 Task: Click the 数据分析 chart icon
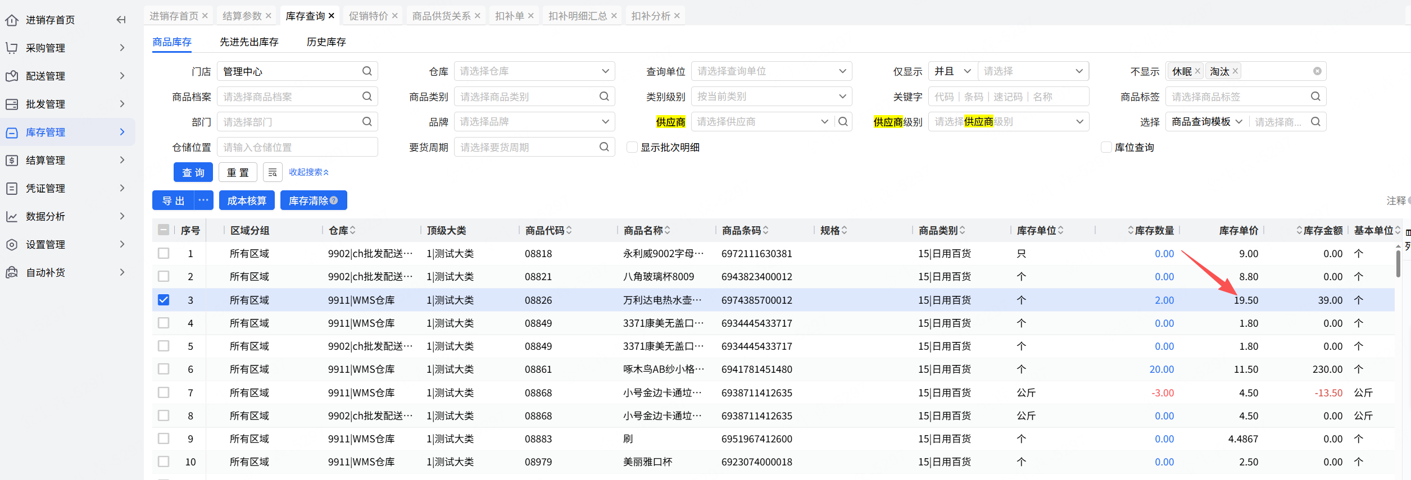[12, 217]
